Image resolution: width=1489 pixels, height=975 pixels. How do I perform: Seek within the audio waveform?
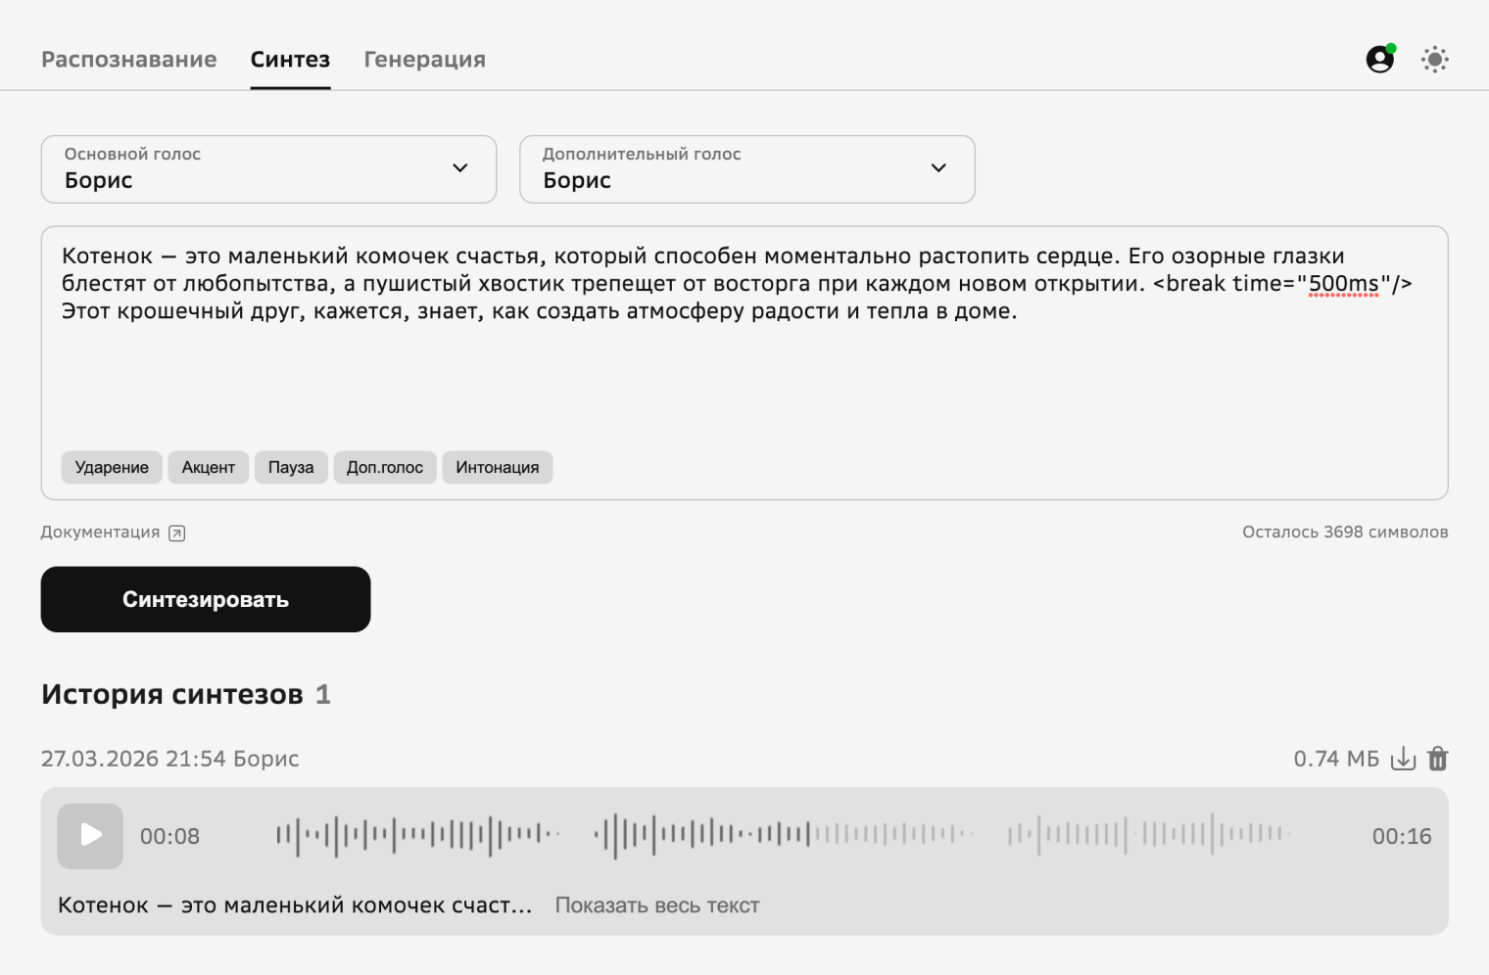tap(784, 836)
